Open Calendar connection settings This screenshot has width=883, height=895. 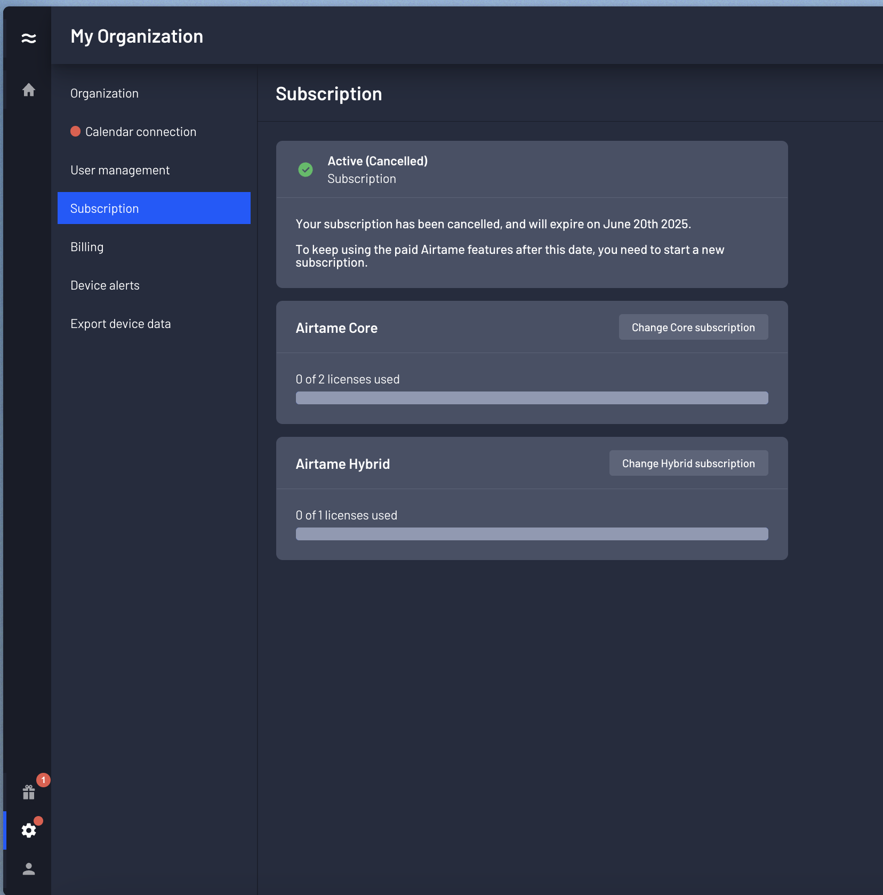141,131
